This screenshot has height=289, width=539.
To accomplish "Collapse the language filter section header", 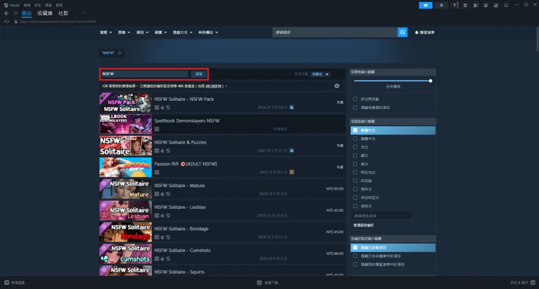I will (393, 121).
